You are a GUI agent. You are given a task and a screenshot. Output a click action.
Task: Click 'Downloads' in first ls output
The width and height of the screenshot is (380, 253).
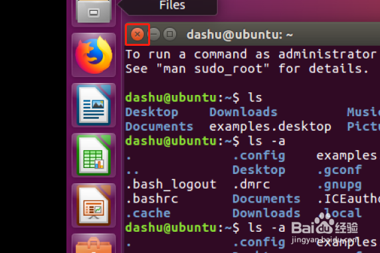point(243,112)
